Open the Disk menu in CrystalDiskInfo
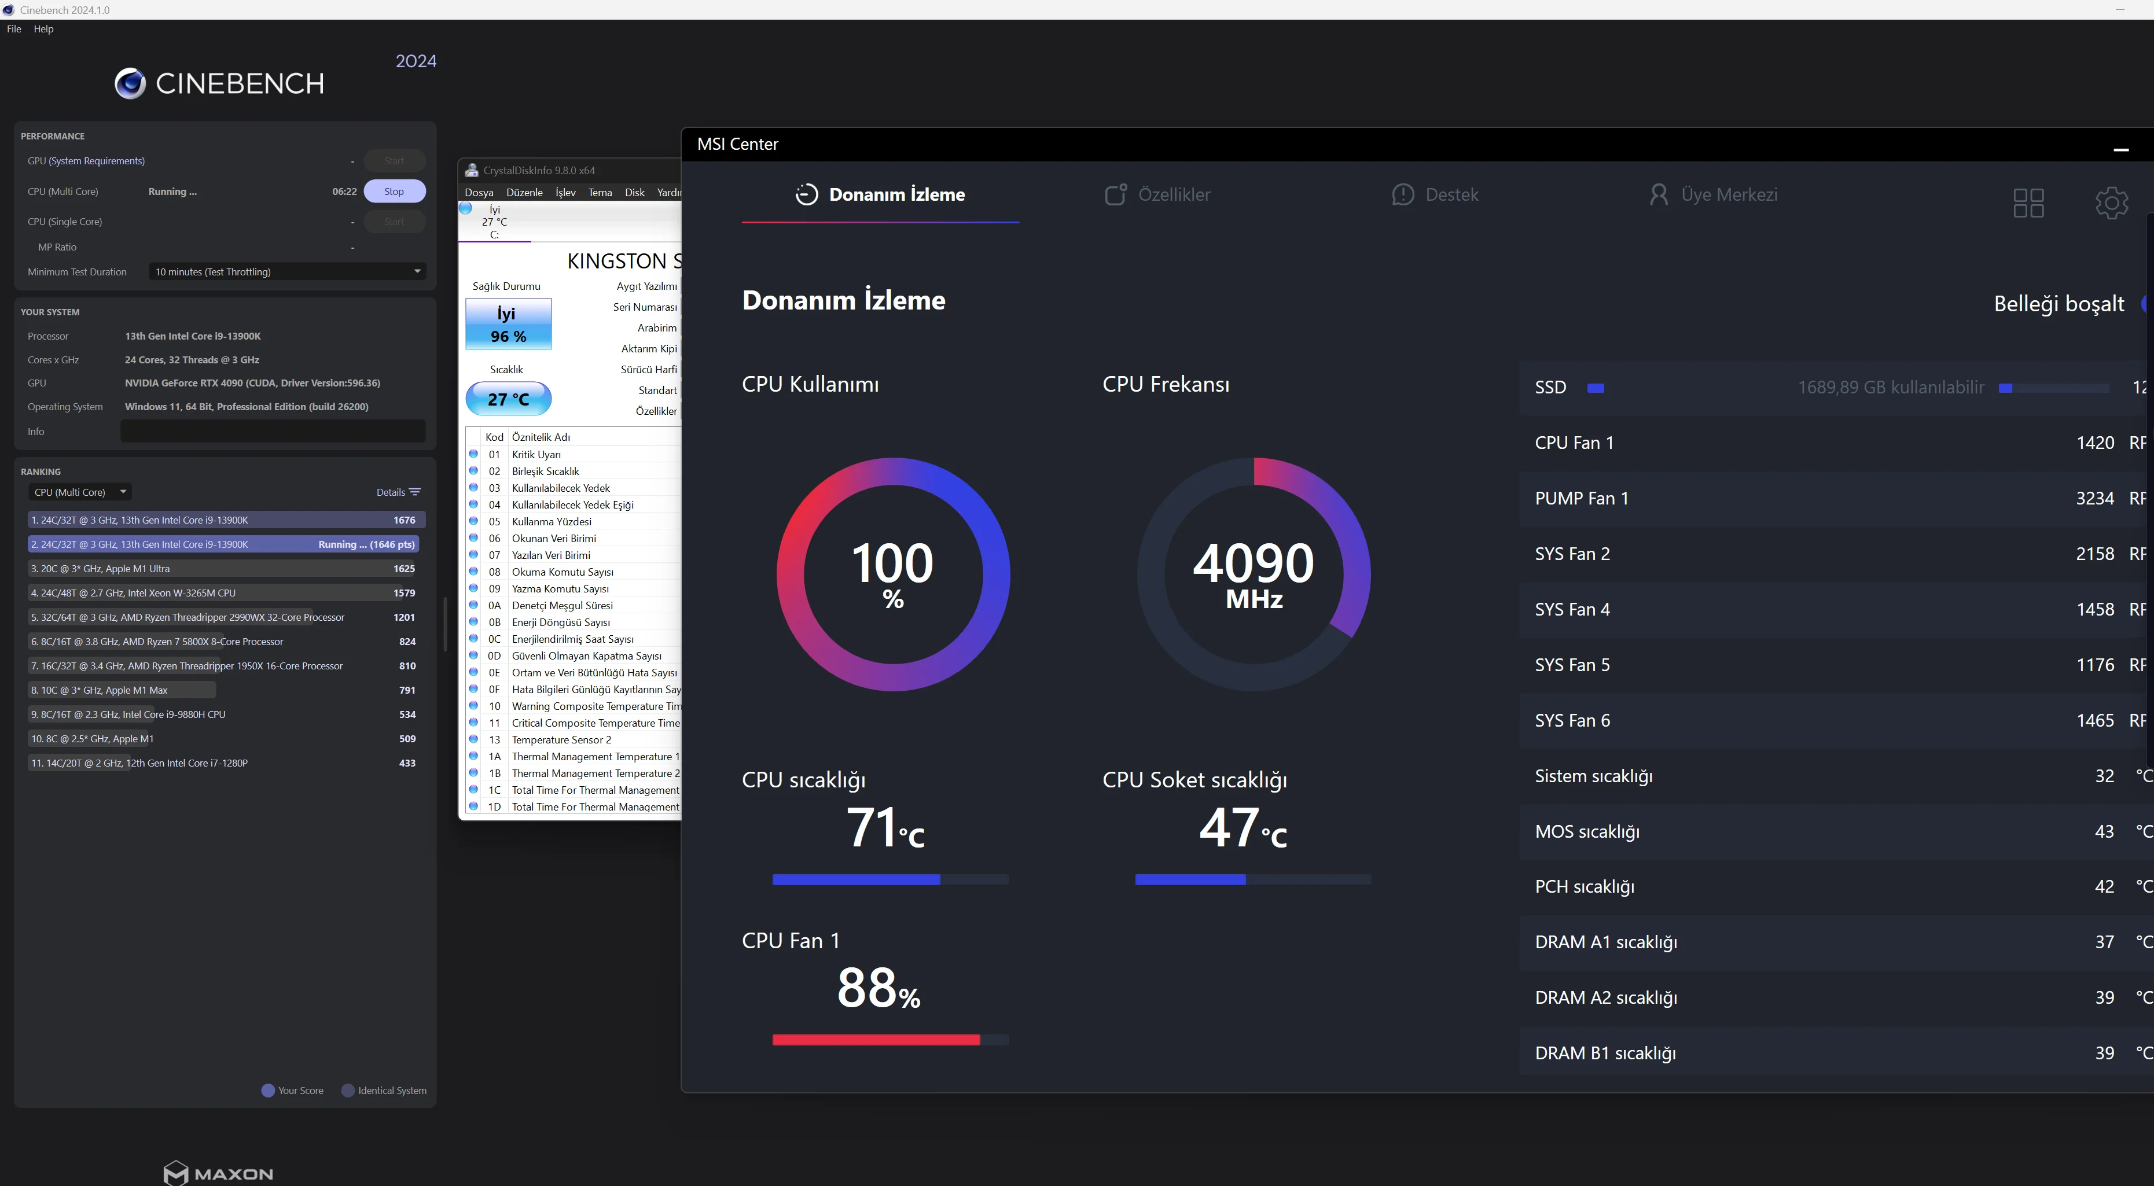This screenshot has height=1186, width=2154. click(635, 192)
